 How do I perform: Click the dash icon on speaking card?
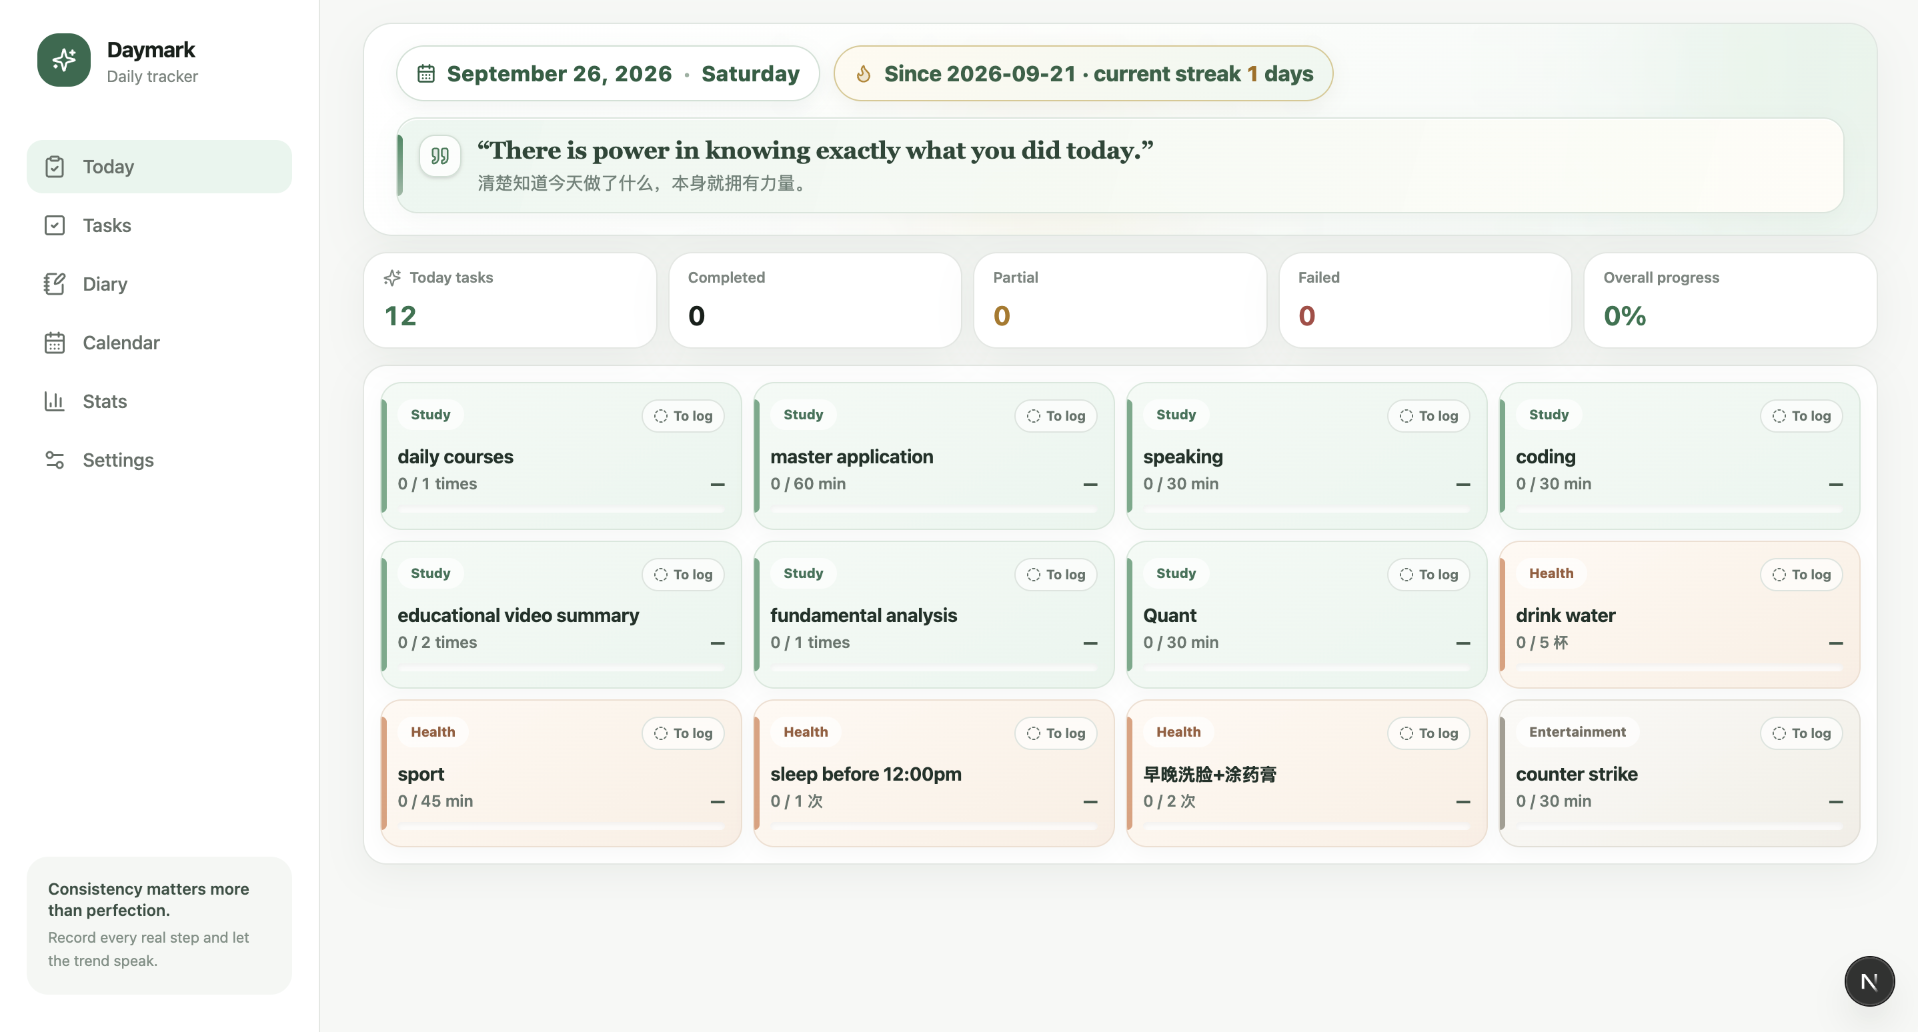[1463, 485]
